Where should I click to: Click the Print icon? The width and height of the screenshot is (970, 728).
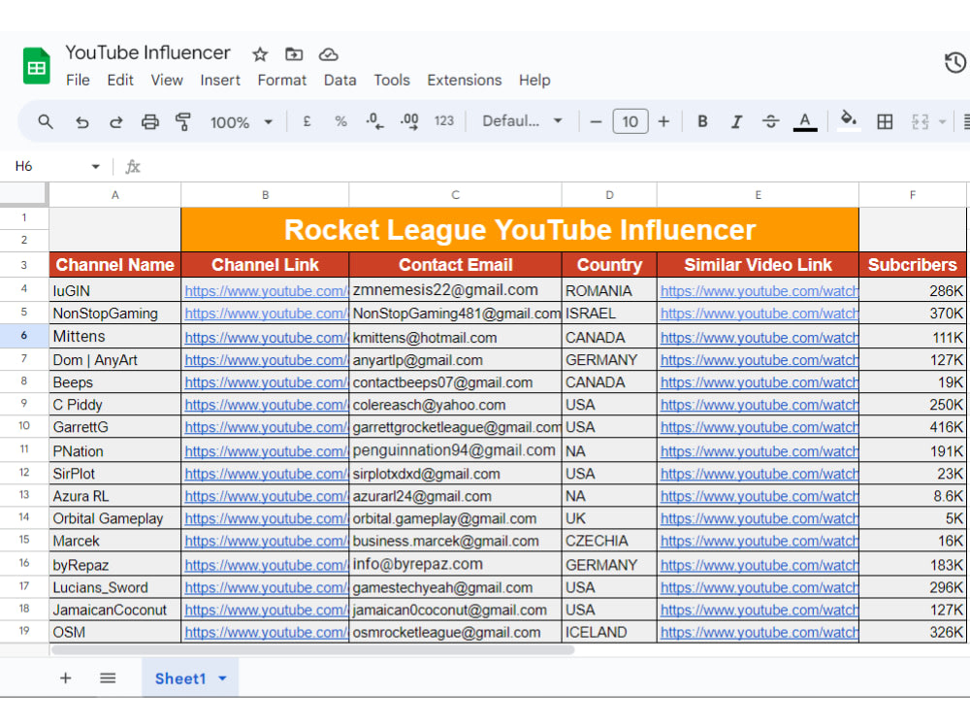150,121
